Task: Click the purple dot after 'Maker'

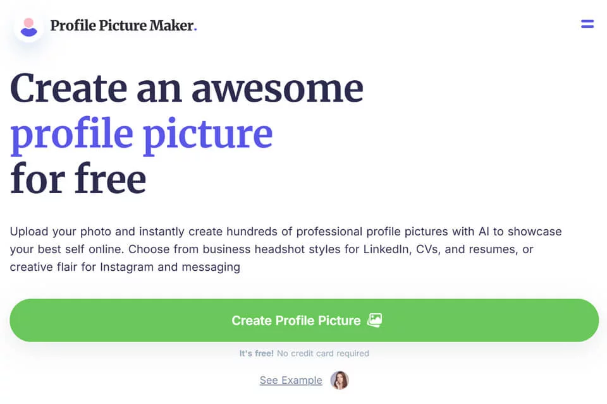Action: 195,30
